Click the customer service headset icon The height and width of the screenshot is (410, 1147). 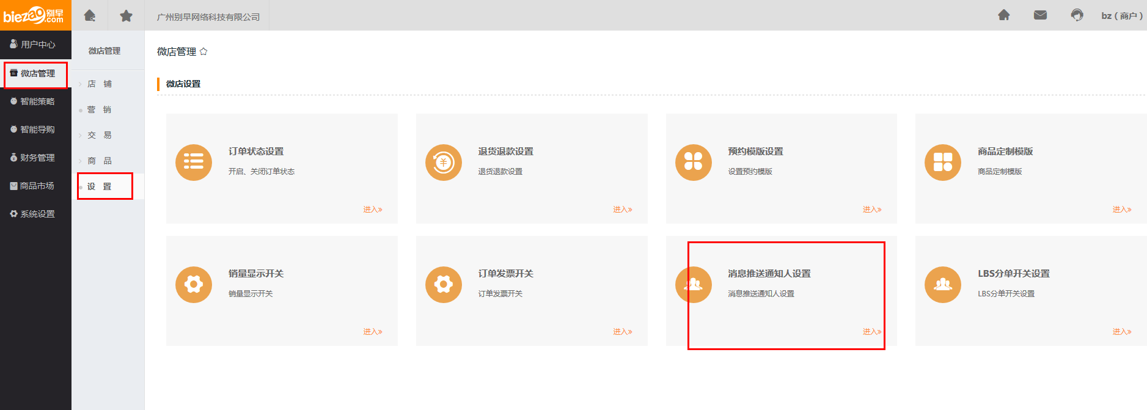click(1077, 15)
